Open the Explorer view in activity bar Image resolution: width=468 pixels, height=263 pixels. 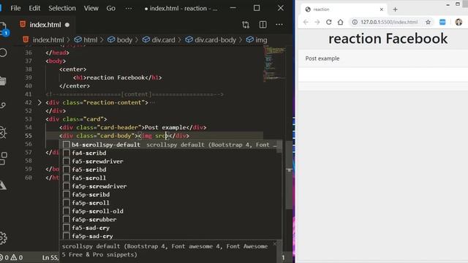3,28
